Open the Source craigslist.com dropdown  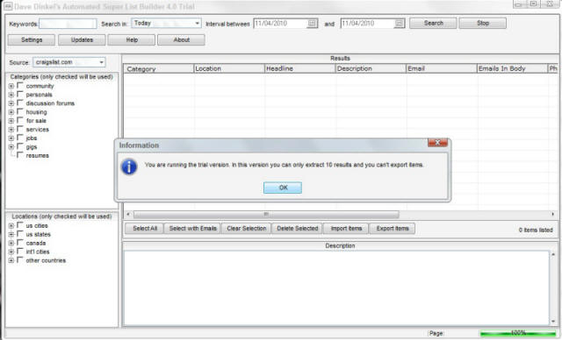102,62
